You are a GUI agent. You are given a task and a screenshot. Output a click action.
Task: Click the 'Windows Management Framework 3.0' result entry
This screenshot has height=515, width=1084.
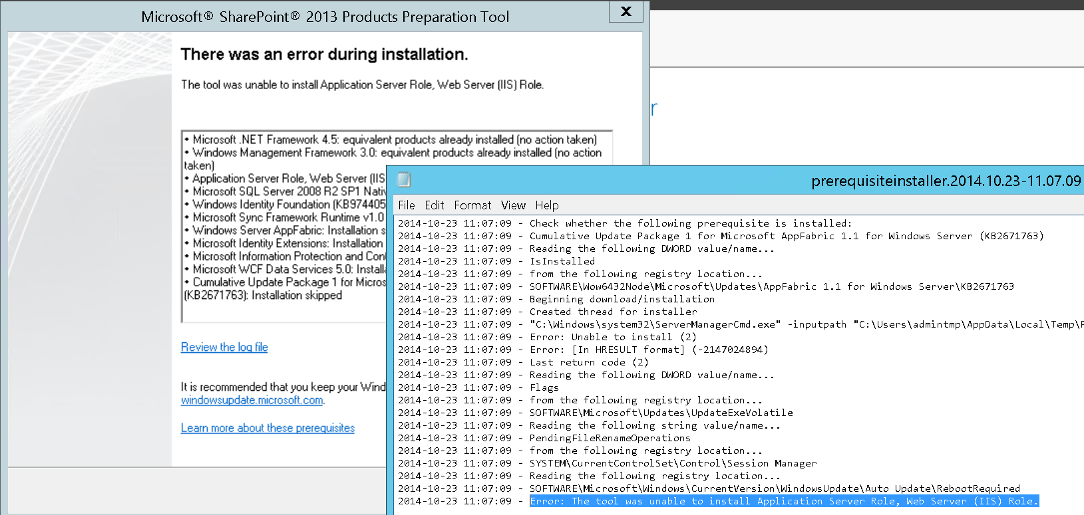pyautogui.click(x=393, y=159)
